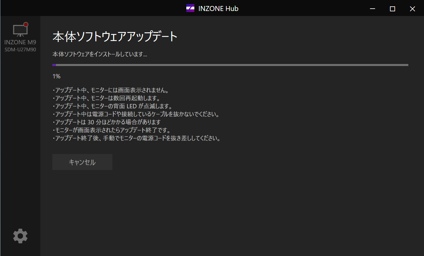Click the 1% progress text
The height and width of the screenshot is (256, 424).
click(56, 76)
